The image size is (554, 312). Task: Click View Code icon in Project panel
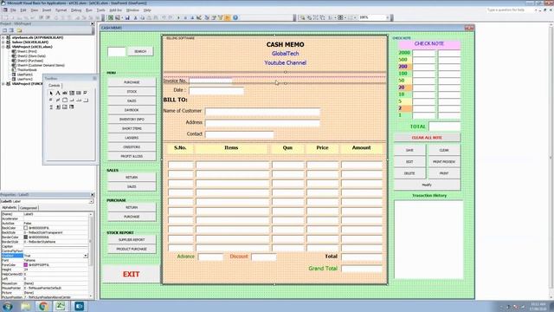point(4,30)
